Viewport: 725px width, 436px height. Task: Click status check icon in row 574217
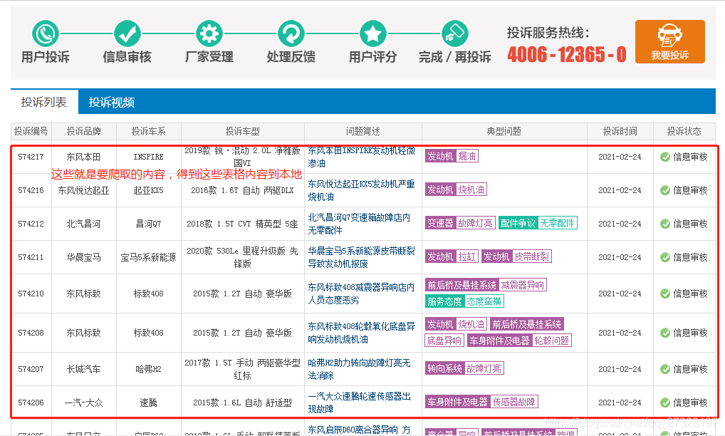point(665,157)
